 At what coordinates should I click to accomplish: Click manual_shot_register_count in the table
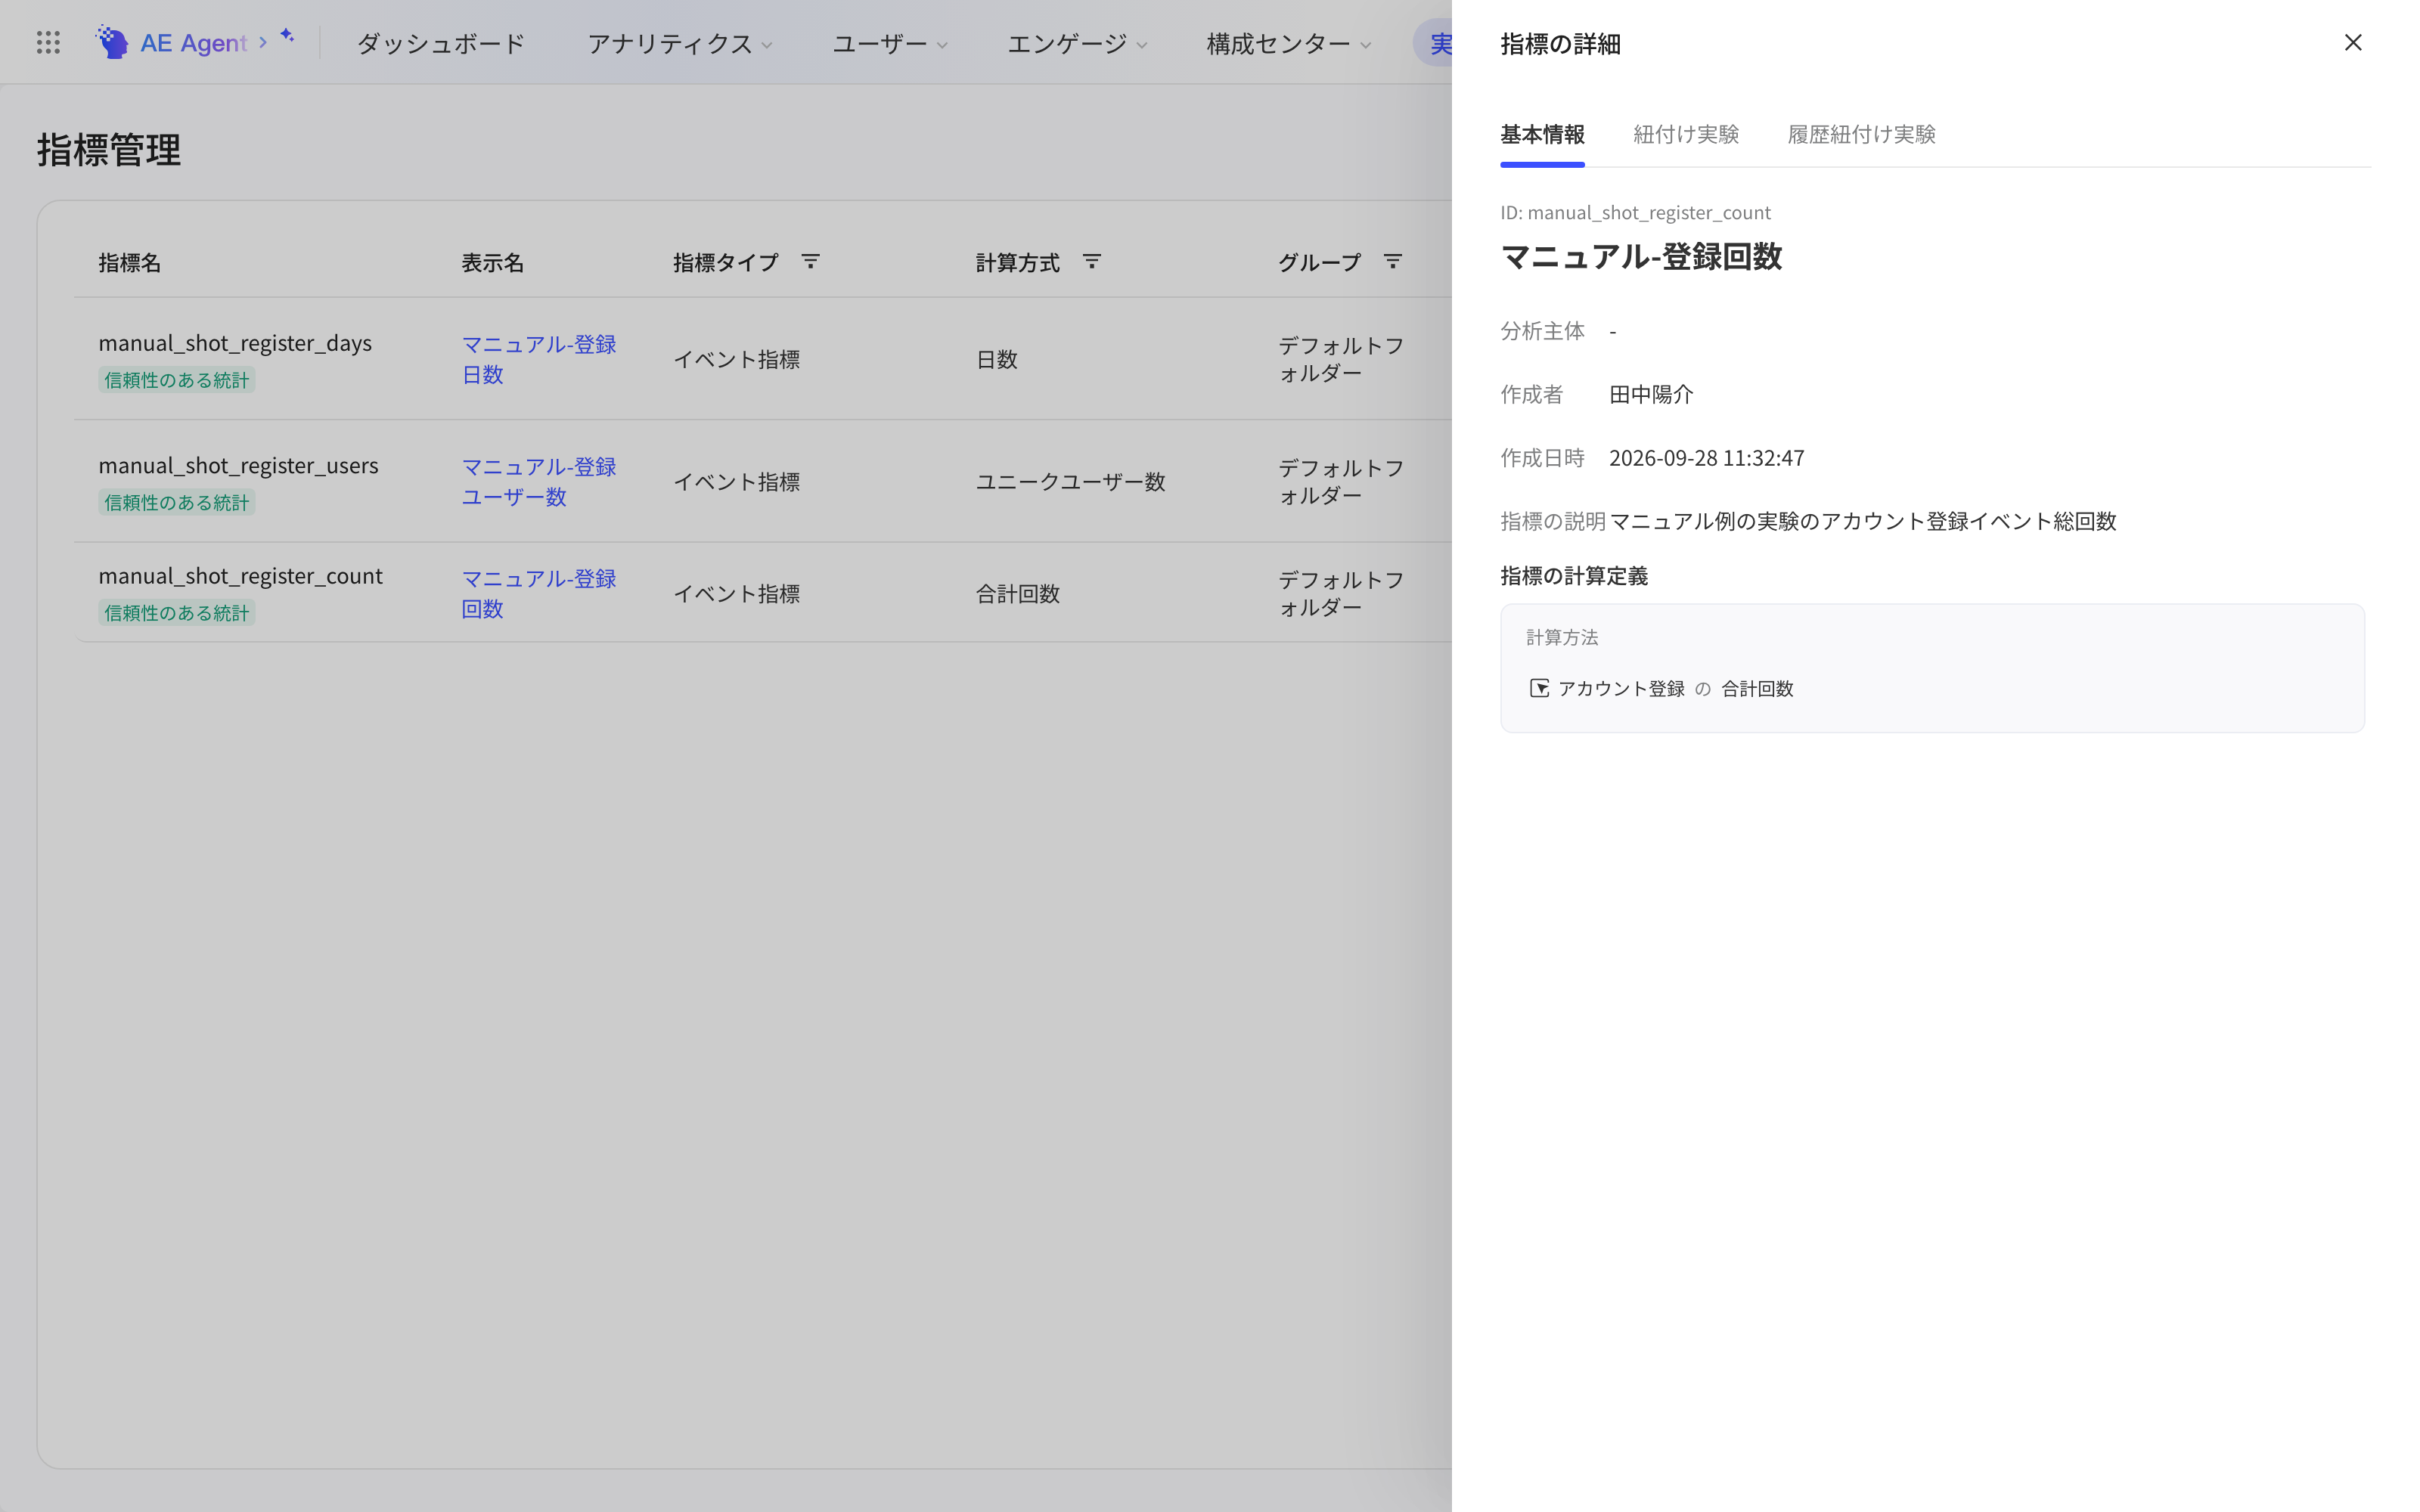tap(240, 576)
